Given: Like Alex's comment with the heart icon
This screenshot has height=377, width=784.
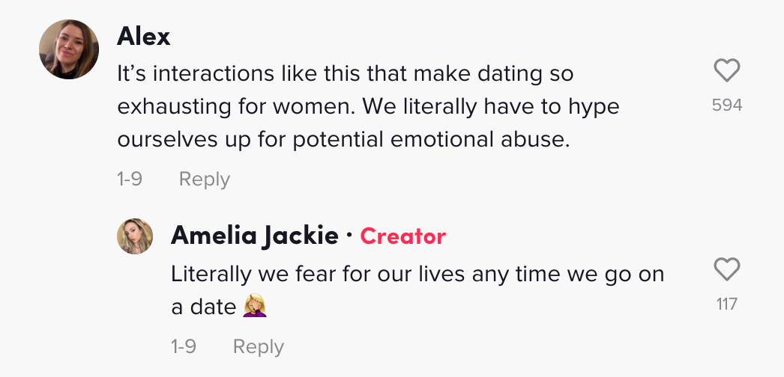Looking at the screenshot, I should [726, 70].
